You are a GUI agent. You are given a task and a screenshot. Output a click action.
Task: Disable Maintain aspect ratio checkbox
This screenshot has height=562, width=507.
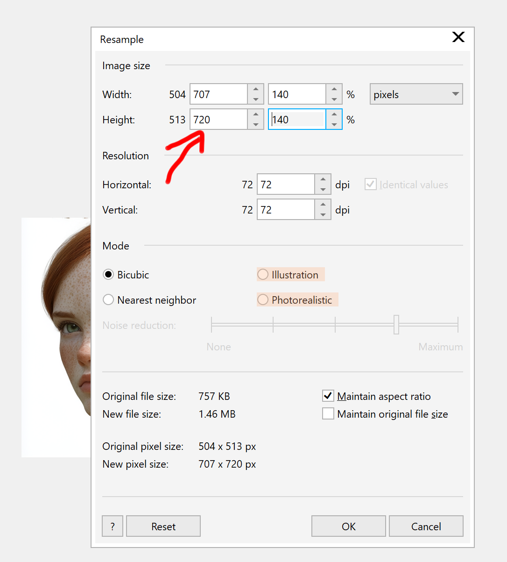[x=328, y=396]
